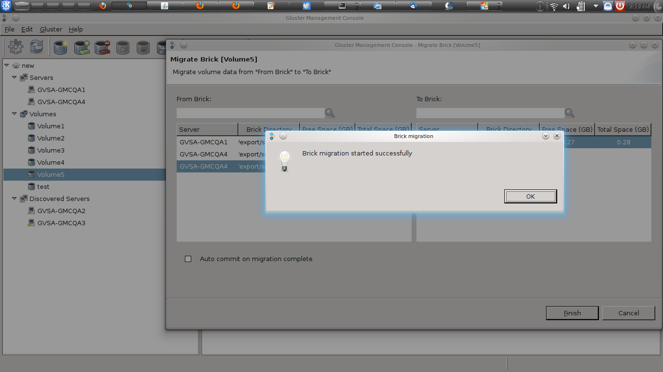
Task: Open the Gluster menu
Action: pos(50,29)
